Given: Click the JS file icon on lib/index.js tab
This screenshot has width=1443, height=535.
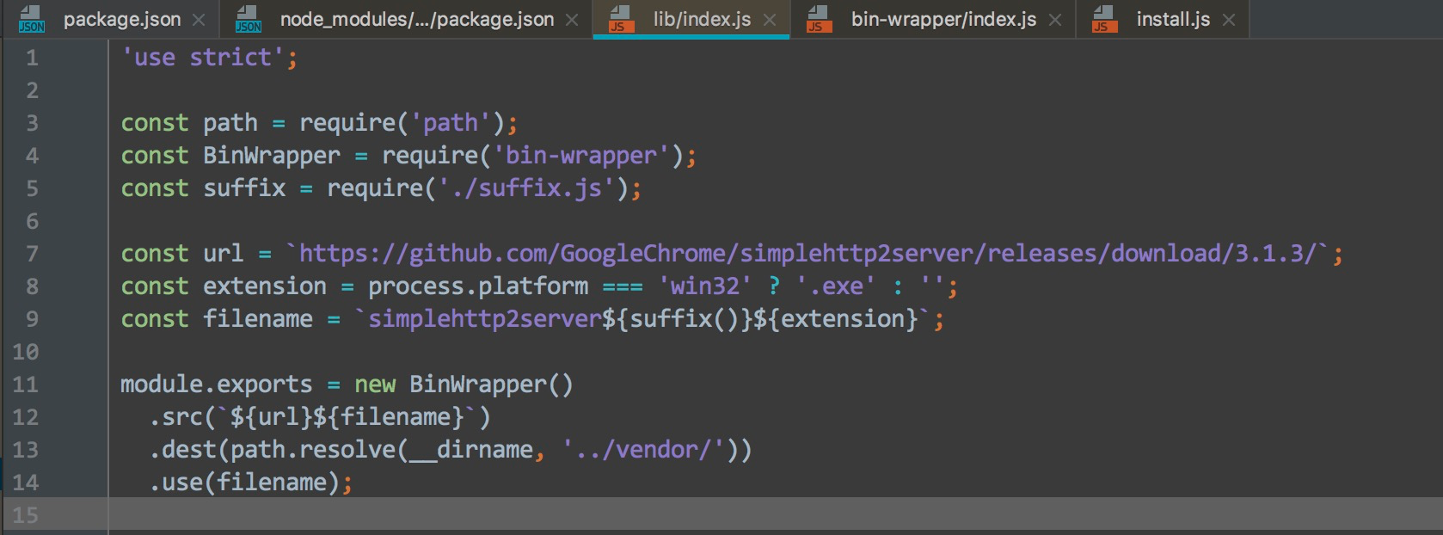Looking at the screenshot, I should [x=621, y=19].
